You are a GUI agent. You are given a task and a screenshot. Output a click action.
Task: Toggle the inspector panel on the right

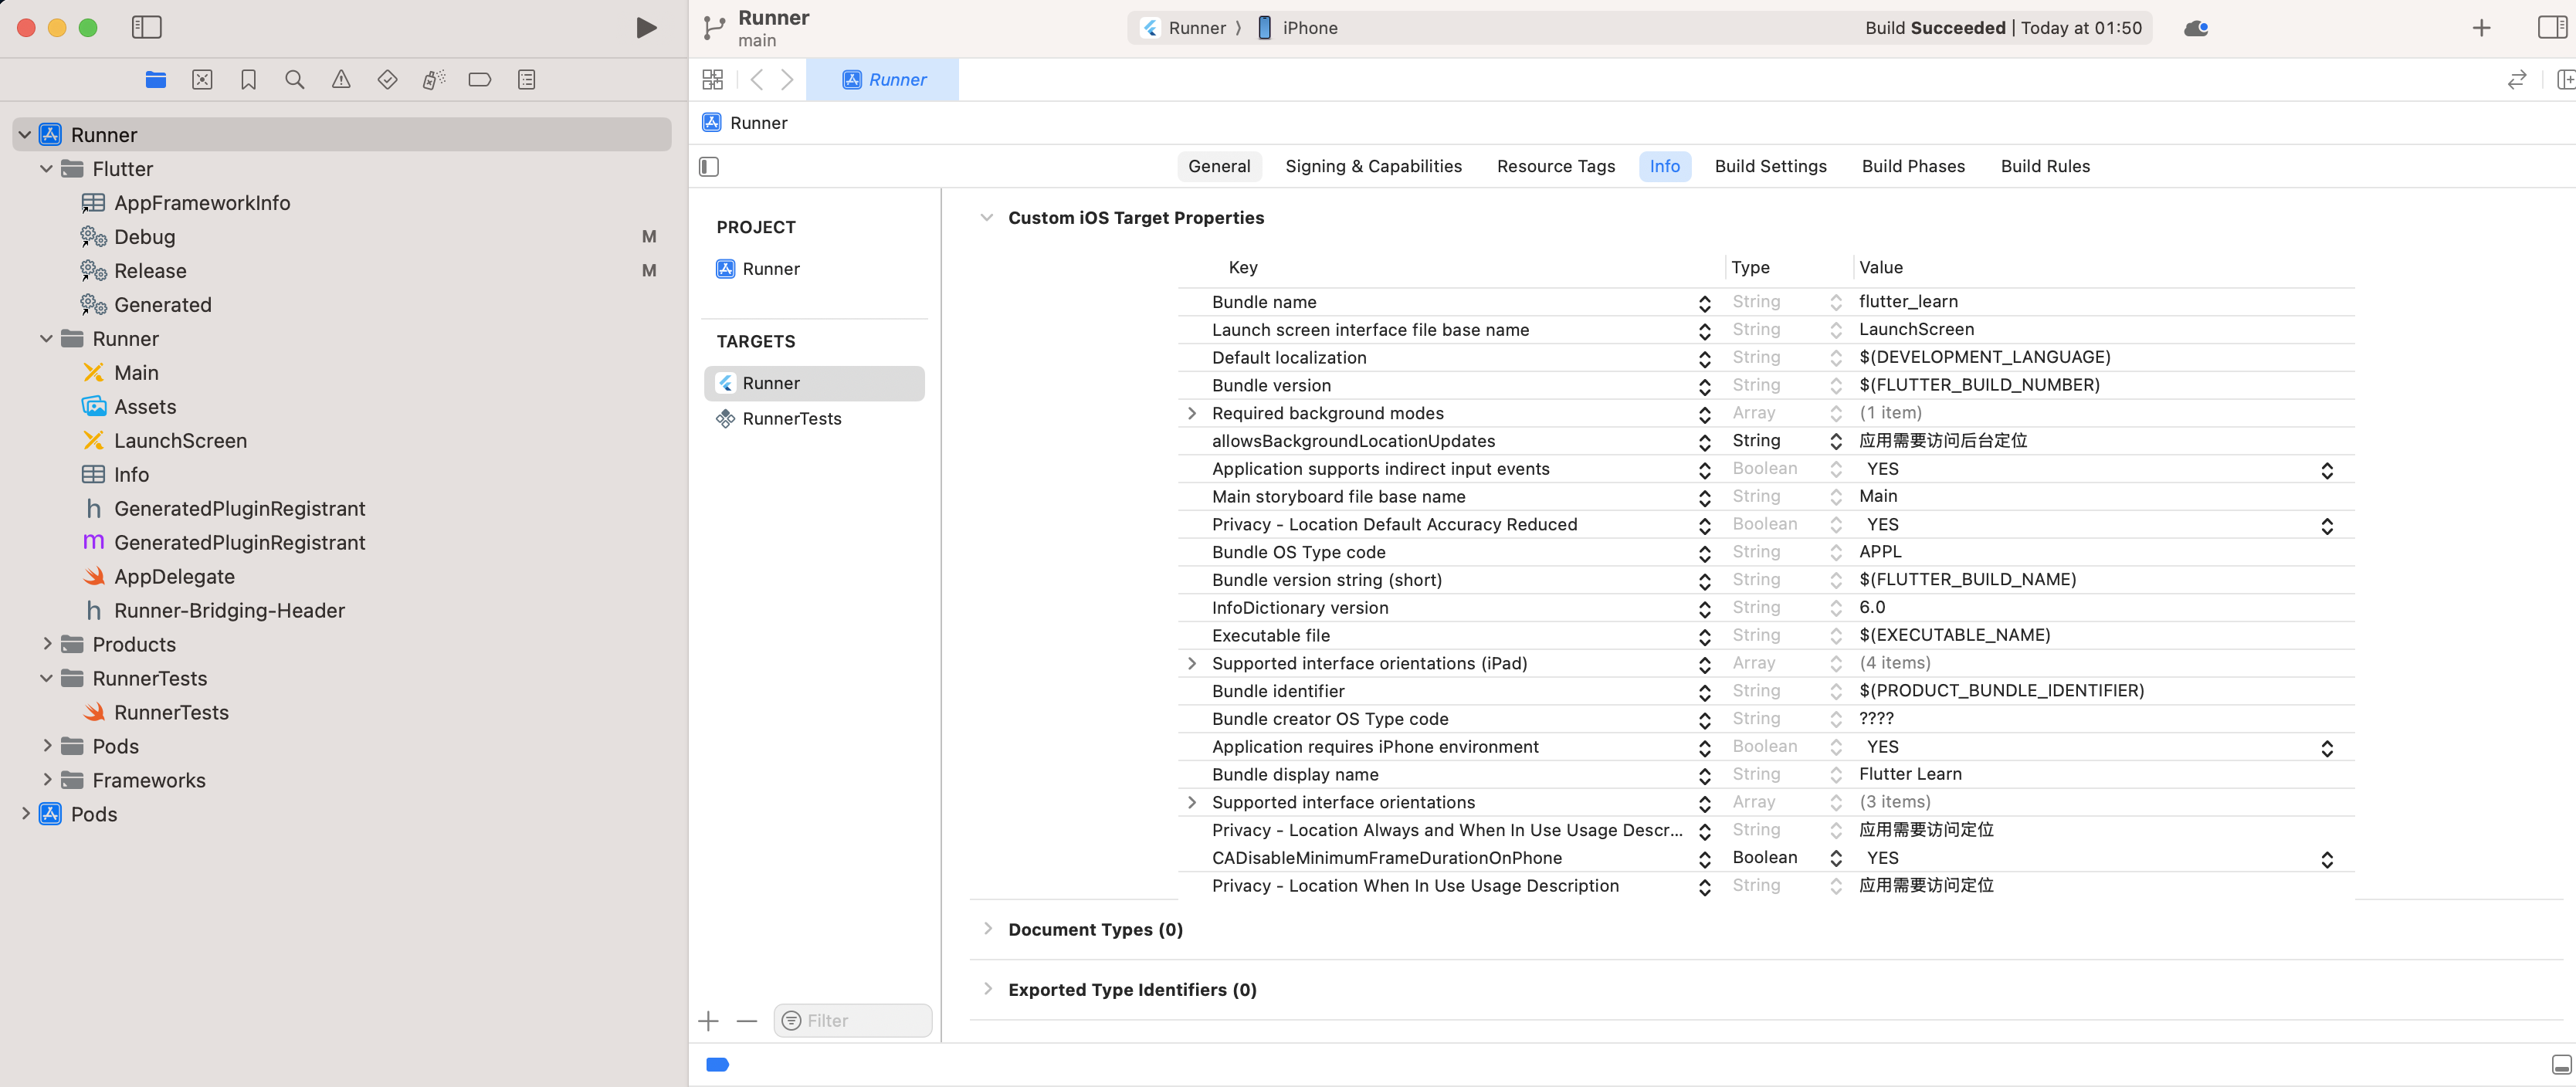2551,28
